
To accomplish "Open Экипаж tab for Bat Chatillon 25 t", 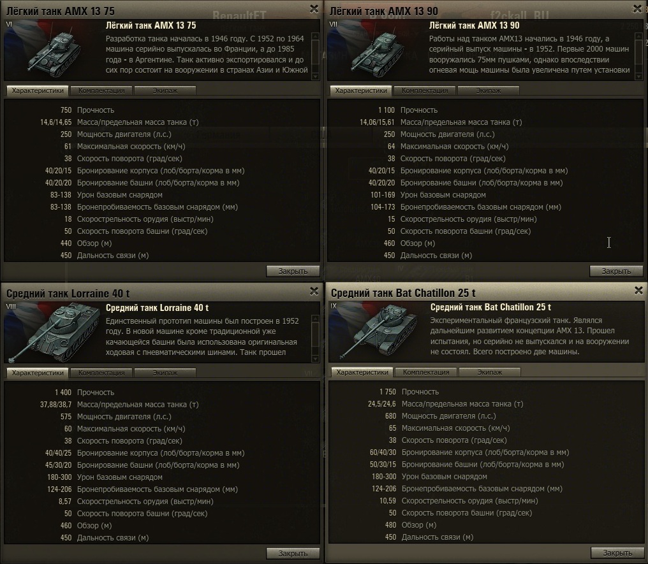I will (489, 372).
